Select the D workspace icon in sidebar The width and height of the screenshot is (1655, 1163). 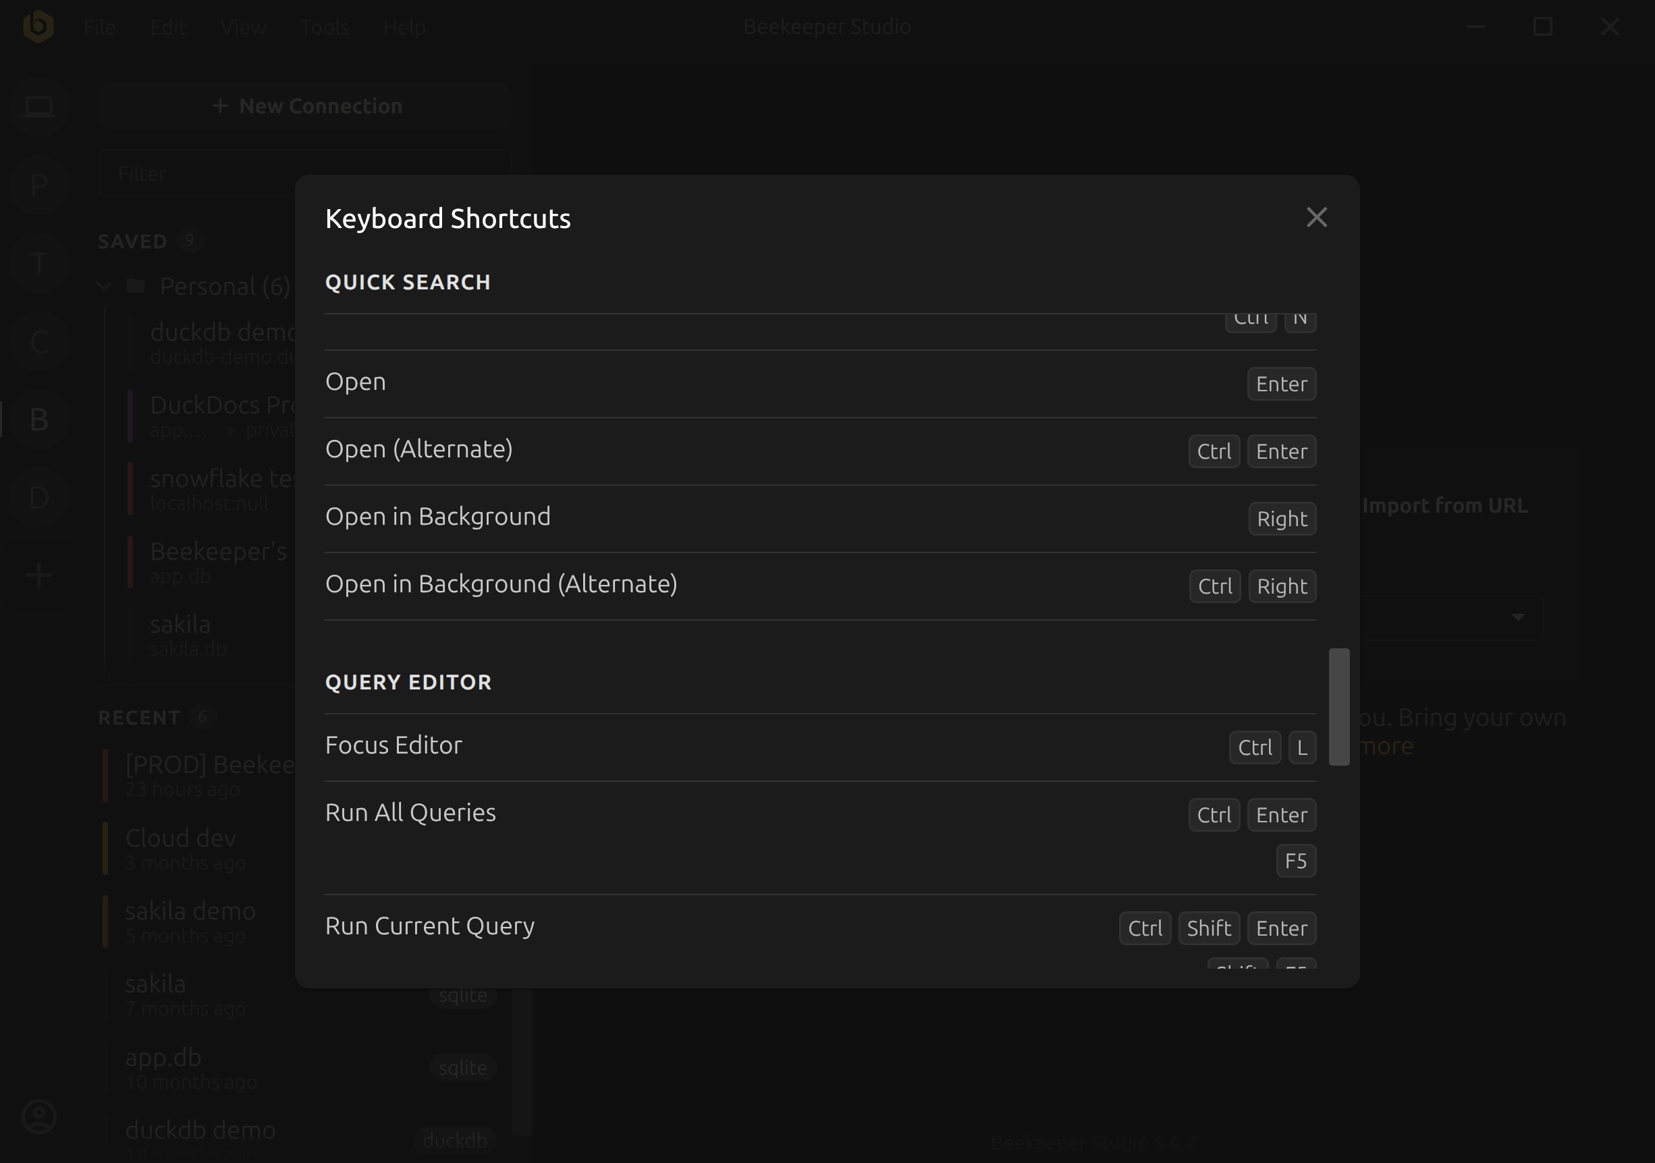(x=38, y=496)
